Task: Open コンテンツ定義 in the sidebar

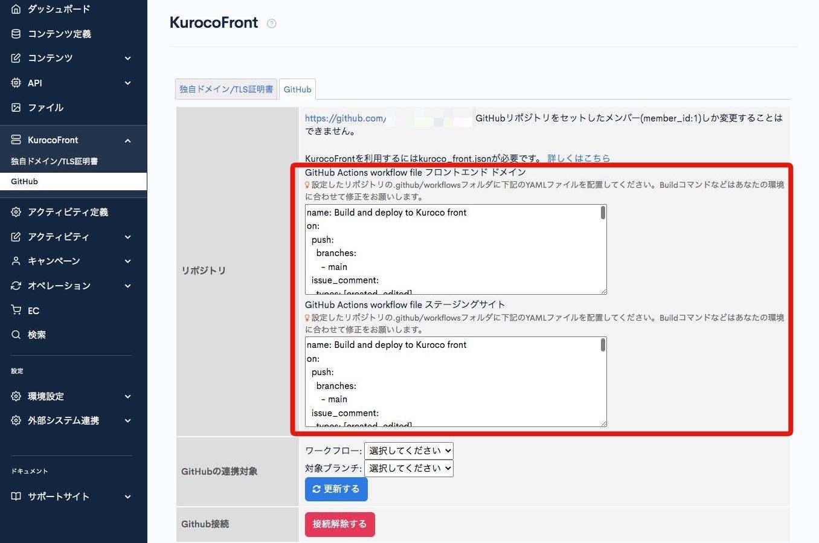Action: pyautogui.click(x=59, y=34)
